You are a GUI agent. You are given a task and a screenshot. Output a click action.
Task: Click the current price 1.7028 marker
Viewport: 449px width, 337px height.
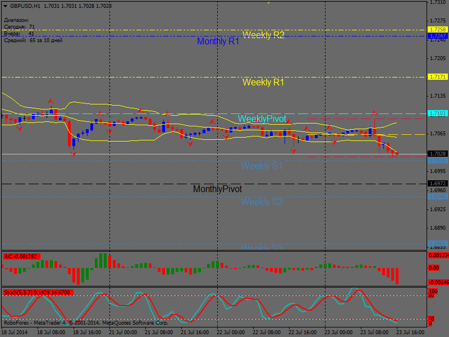pyautogui.click(x=437, y=154)
